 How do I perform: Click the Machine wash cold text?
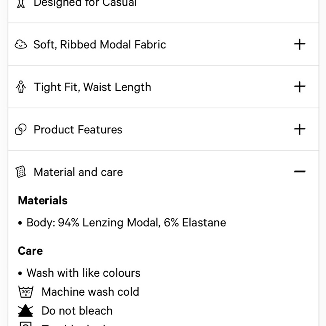click(x=90, y=292)
